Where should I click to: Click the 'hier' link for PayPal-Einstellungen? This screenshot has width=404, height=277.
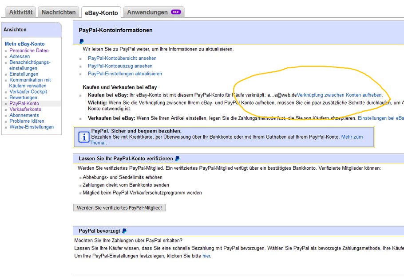pos(206,256)
